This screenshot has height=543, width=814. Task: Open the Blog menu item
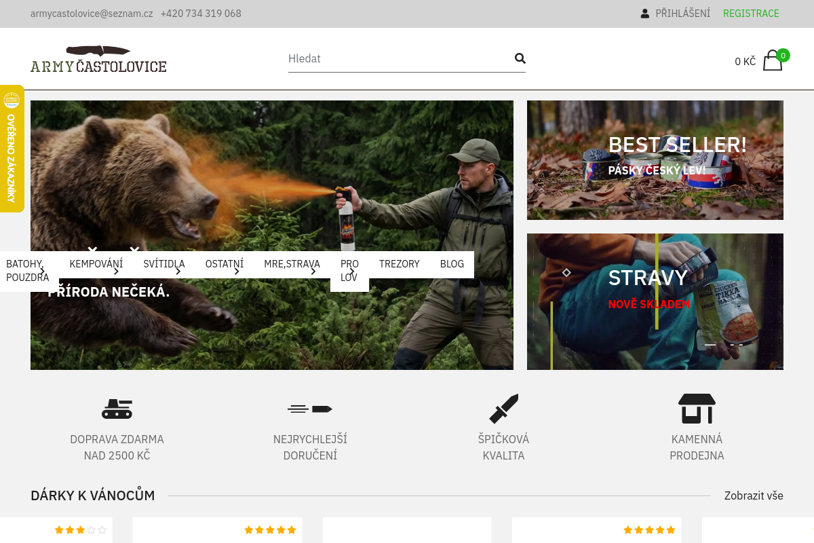[x=452, y=264]
